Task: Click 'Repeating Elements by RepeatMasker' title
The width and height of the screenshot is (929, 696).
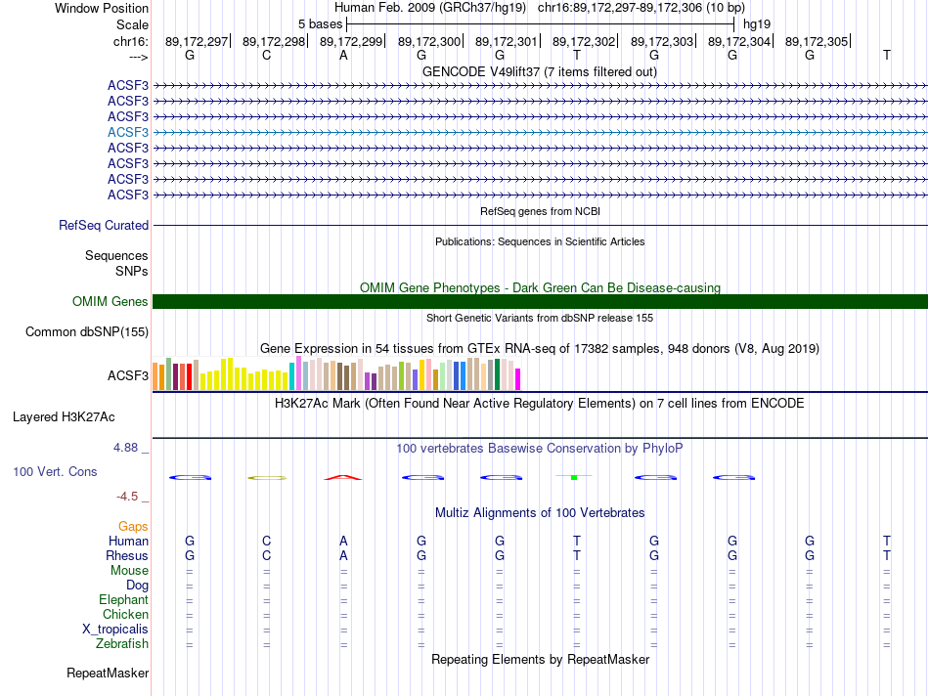Action: [x=540, y=659]
